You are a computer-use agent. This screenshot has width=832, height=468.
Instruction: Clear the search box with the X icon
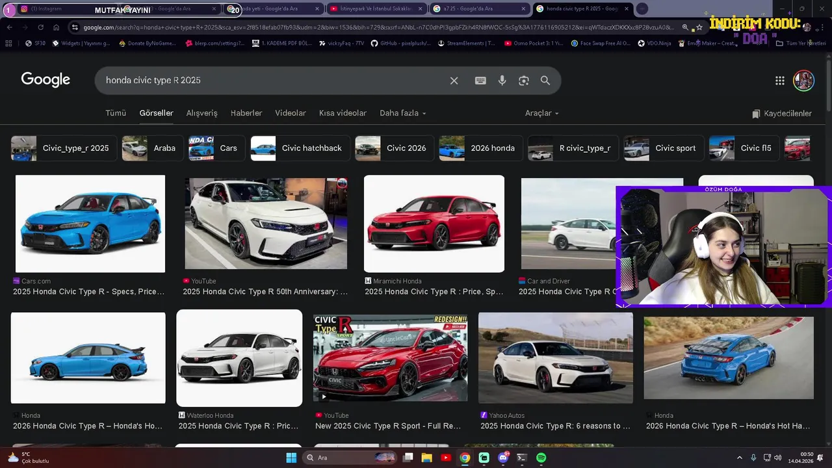coord(454,81)
